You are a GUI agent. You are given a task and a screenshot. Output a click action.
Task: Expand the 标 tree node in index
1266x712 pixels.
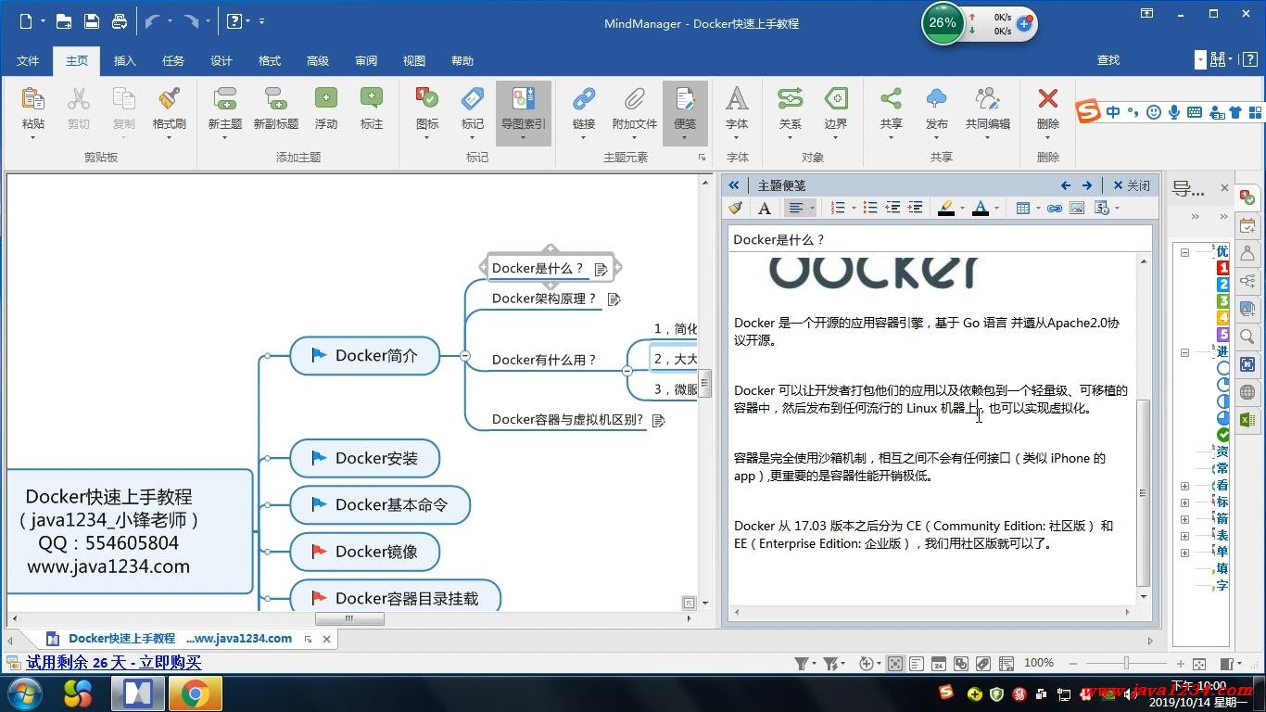[1184, 502]
